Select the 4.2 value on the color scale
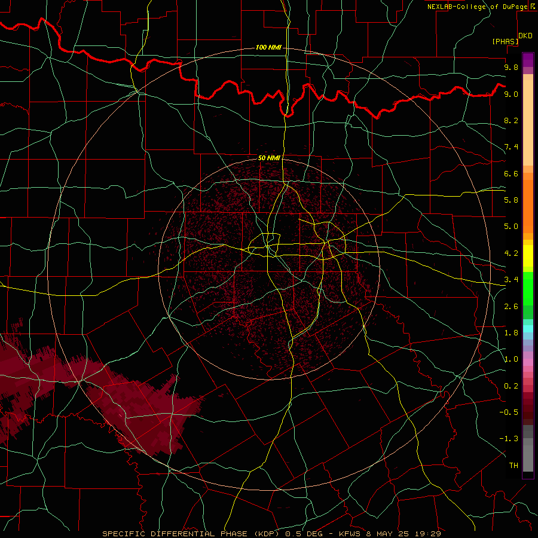Image resolution: width=538 pixels, height=538 pixels. tap(511, 253)
